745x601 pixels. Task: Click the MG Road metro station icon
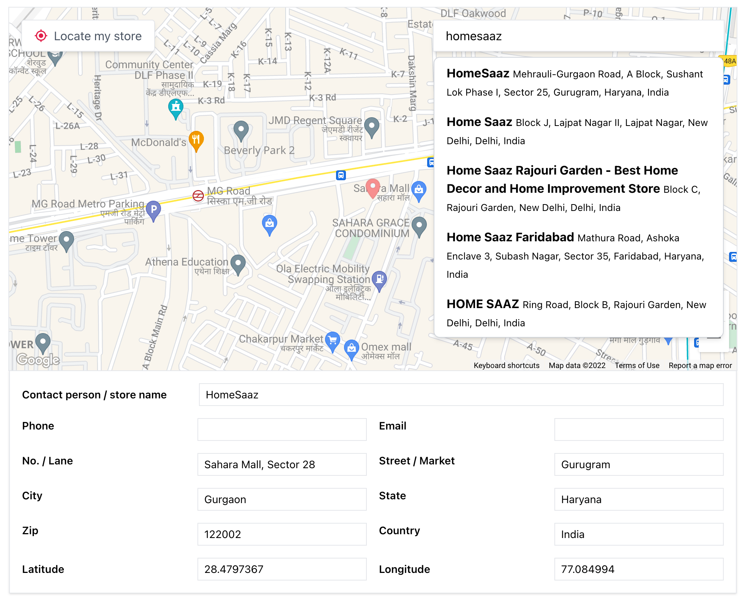pos(198,196)
